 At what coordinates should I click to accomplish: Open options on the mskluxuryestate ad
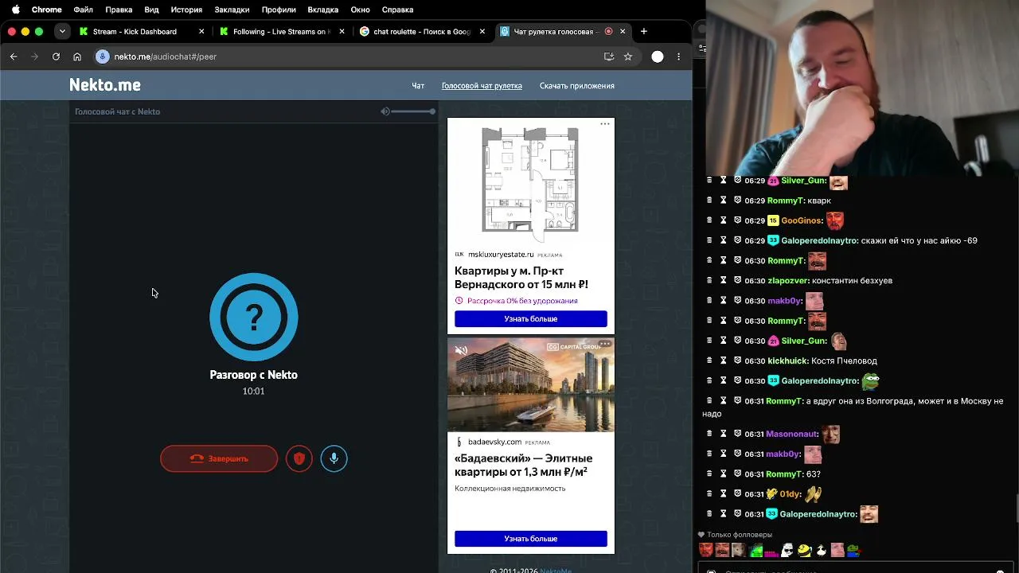tap(605, 124)
